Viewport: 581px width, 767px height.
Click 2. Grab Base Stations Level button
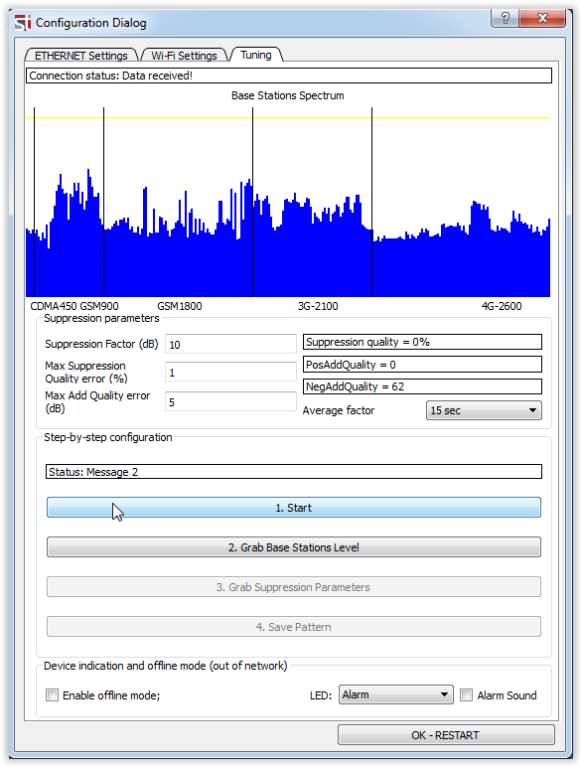[x=294, y=546]
